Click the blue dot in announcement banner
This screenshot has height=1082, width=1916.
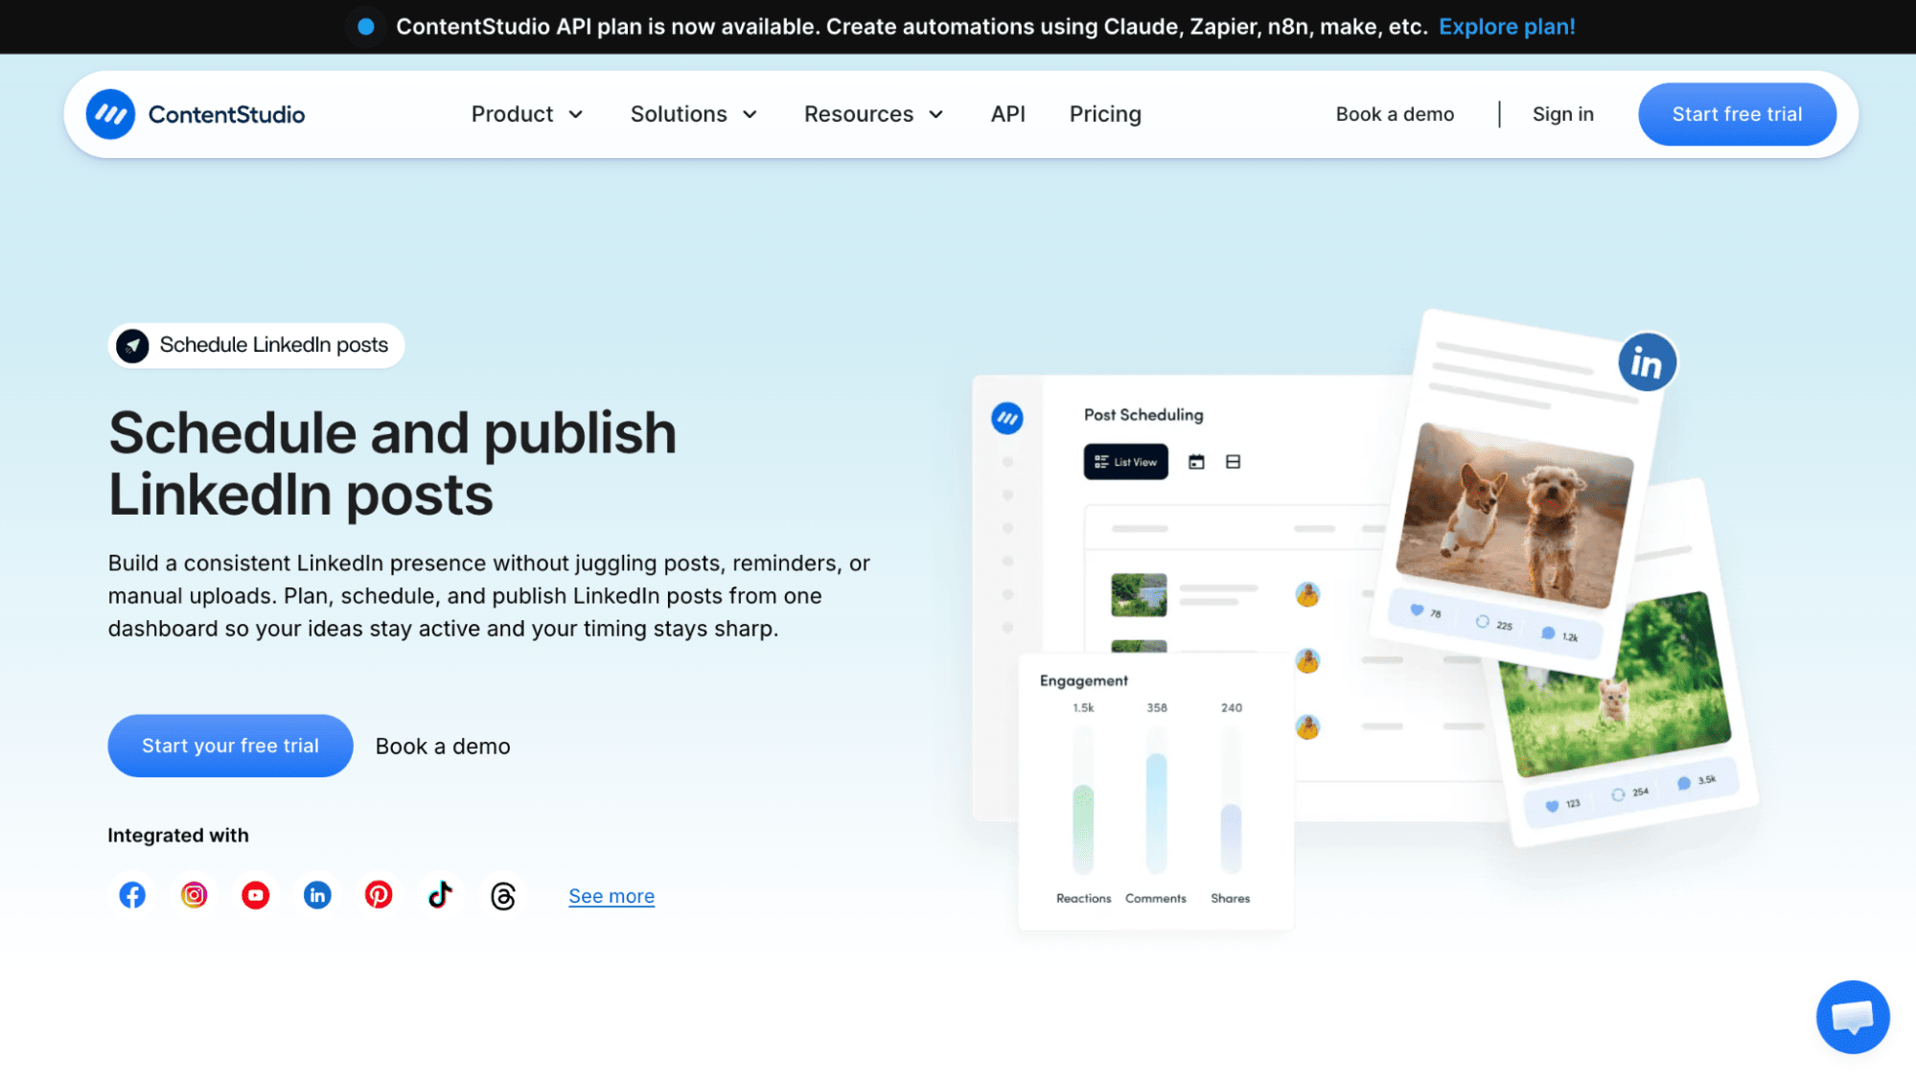click(x=365, y=27)
